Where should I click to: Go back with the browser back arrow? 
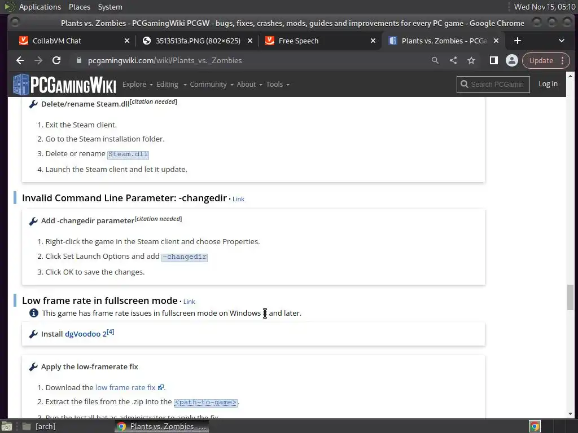point(20,60)
